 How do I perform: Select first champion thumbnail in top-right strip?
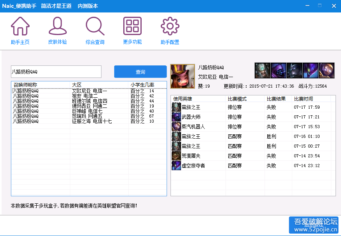pyautogui.click(x=263, y=70)
